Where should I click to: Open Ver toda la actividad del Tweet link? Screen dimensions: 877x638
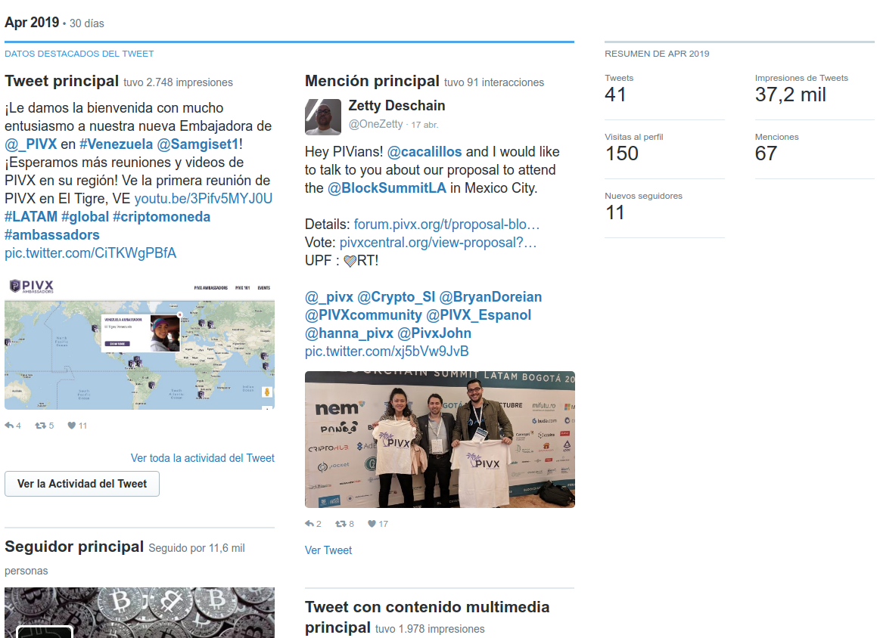203,458
